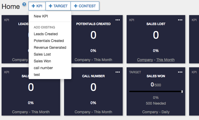Open three-dots menu on Call Number card
The width and height of the screenshot is (199, 120).
(118, 72)
